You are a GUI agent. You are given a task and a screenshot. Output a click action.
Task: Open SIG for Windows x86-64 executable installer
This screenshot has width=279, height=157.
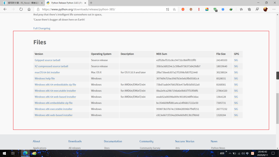tap(236, 90)
